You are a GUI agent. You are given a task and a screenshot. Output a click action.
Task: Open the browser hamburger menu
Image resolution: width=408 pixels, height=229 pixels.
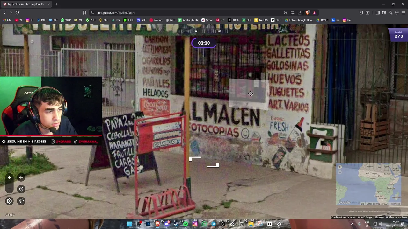click(404, 13)
